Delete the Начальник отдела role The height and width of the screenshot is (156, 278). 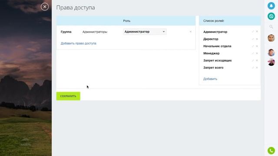257,46
